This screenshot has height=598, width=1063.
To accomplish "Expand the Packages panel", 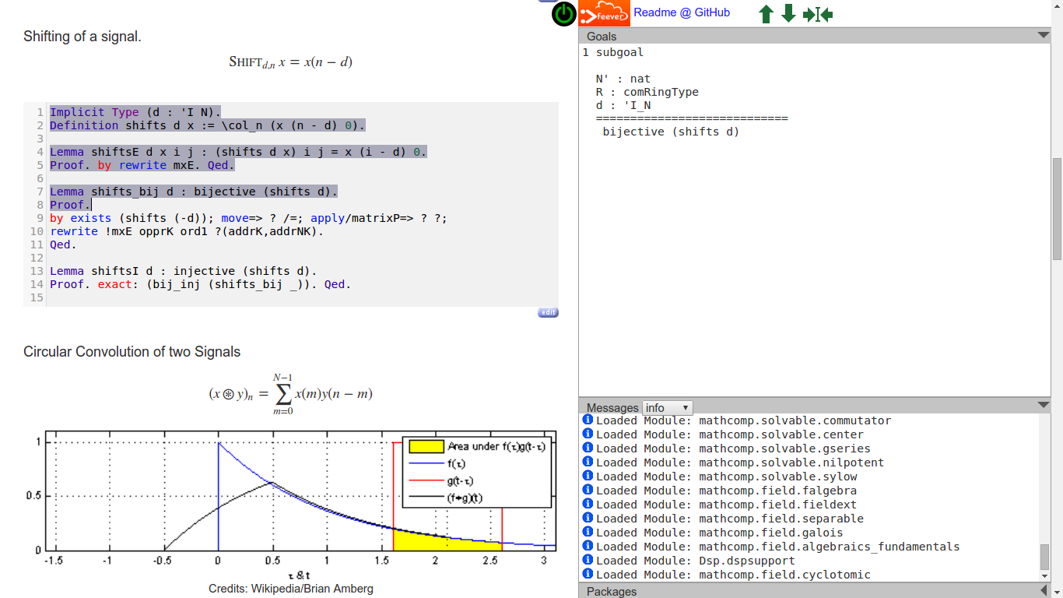I will pos(1044,591).
